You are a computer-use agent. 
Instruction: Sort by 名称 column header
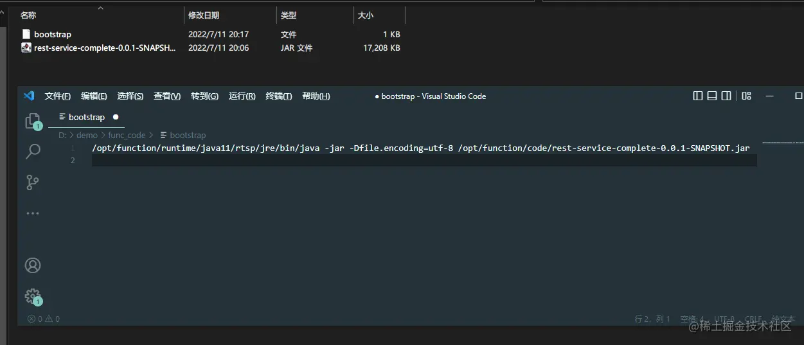point(29,15)
